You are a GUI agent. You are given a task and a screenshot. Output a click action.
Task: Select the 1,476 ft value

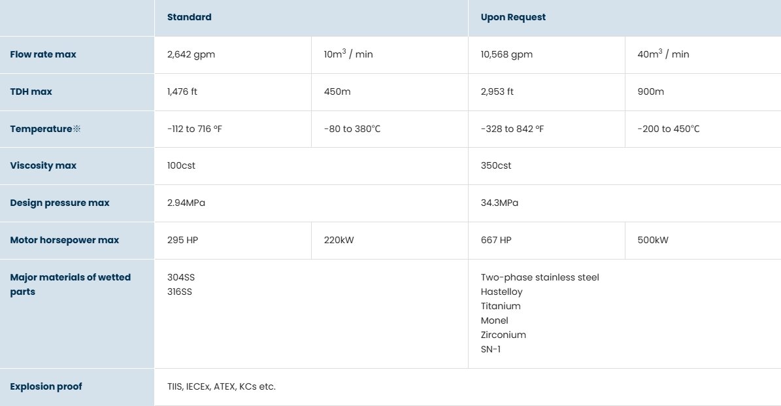(x=182, y=92)
